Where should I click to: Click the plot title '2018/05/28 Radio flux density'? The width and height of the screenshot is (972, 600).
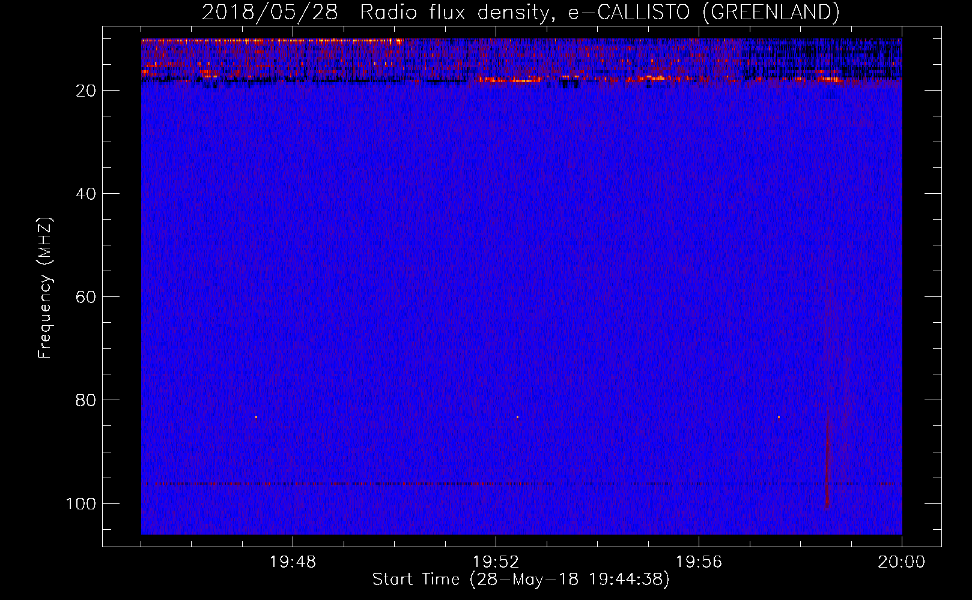tap(520, 12)
